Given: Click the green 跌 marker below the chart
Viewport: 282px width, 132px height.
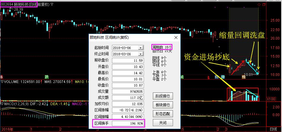Looking at the screenshot, I should tap(47, 77).
